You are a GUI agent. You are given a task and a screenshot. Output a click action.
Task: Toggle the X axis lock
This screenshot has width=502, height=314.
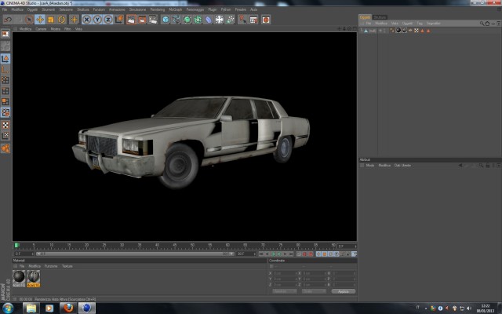[86, 20]
